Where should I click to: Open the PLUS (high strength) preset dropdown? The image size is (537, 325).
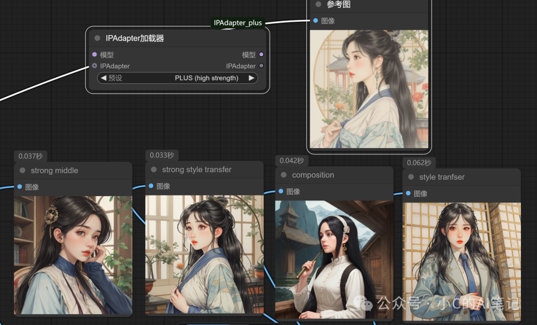point(178,78)
